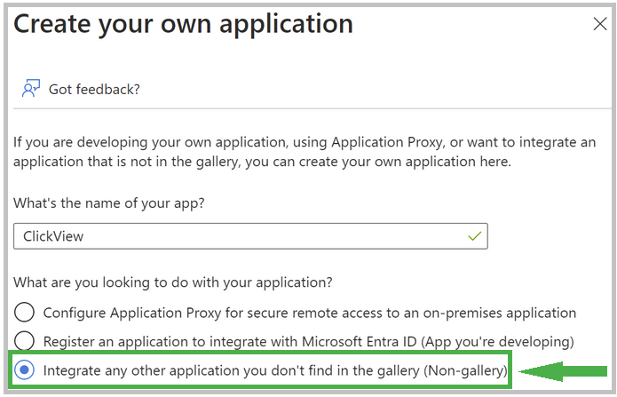
Task: Click the Integrate any other application label
Action: pos(275,370)
